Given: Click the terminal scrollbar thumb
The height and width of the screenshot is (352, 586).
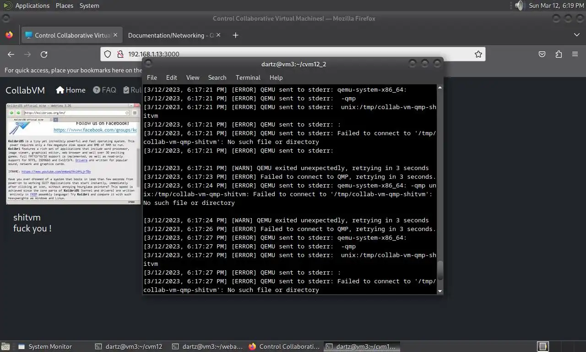Looking at the screenshot, I should 440,270.
